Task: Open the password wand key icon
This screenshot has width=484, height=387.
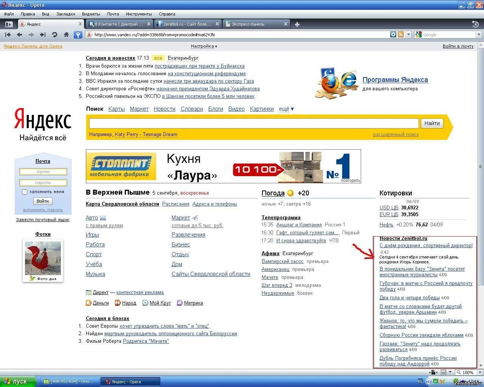Action: point(78,35)
